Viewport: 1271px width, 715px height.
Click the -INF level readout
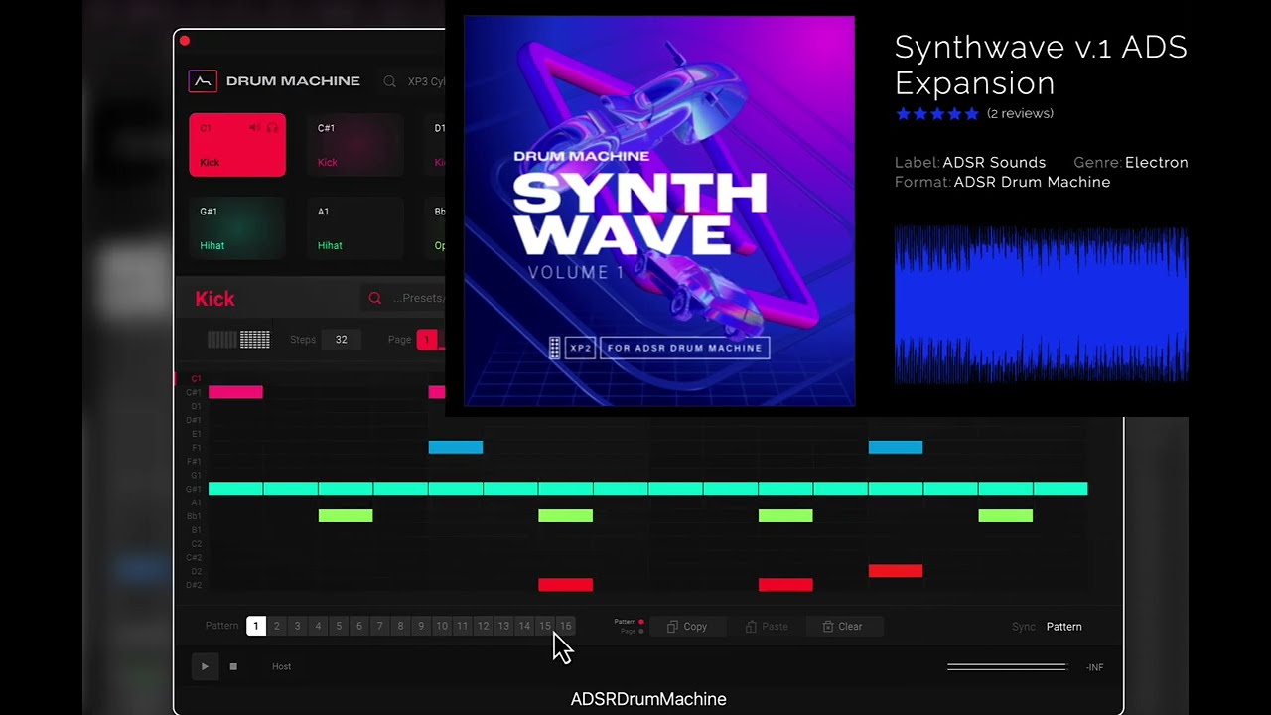[x=1094, y=667]
